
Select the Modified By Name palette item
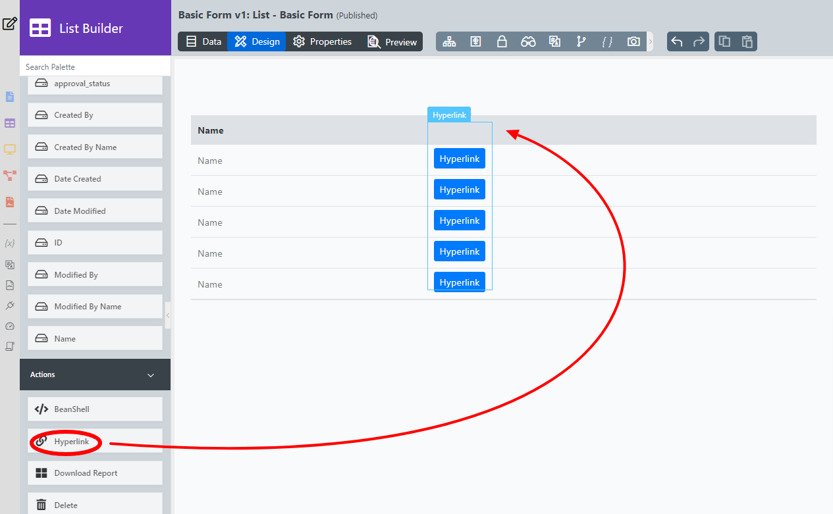[x=95, y=306]
